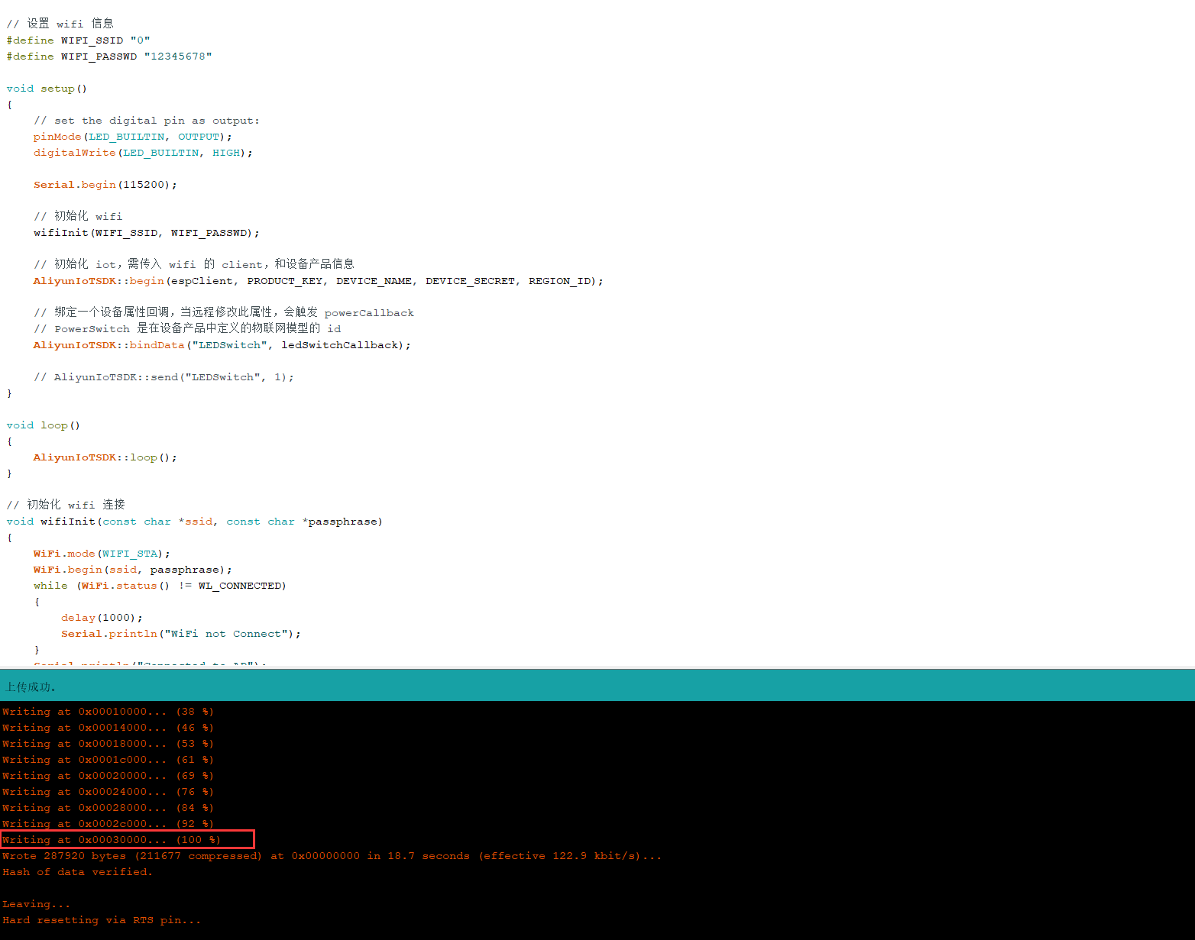This screenshot has height=940, width=1195.
Task: Click the '上传成功。' status message
Action: (x=31, y=686)
